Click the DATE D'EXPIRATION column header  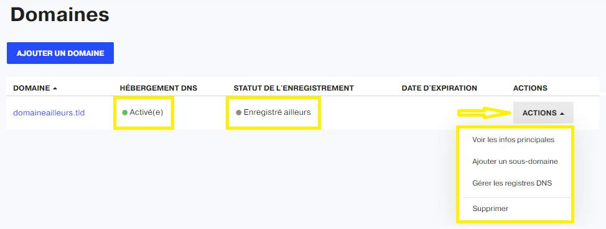coord(439,88)
